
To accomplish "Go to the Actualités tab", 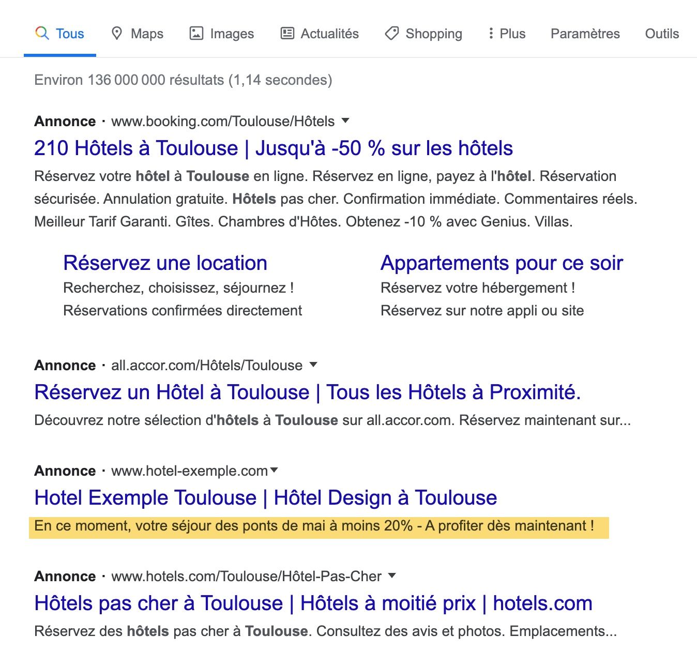I will pos(320,34).
